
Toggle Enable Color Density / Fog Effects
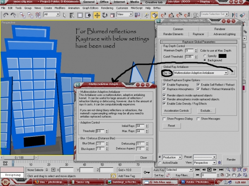164,104
